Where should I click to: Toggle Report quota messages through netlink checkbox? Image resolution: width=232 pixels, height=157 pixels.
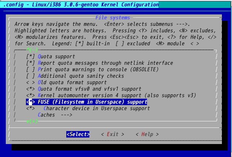coord(31,63)
